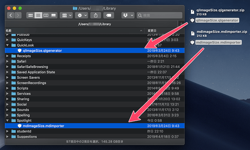Collapse the Spotlight folder

pos(7,121)
